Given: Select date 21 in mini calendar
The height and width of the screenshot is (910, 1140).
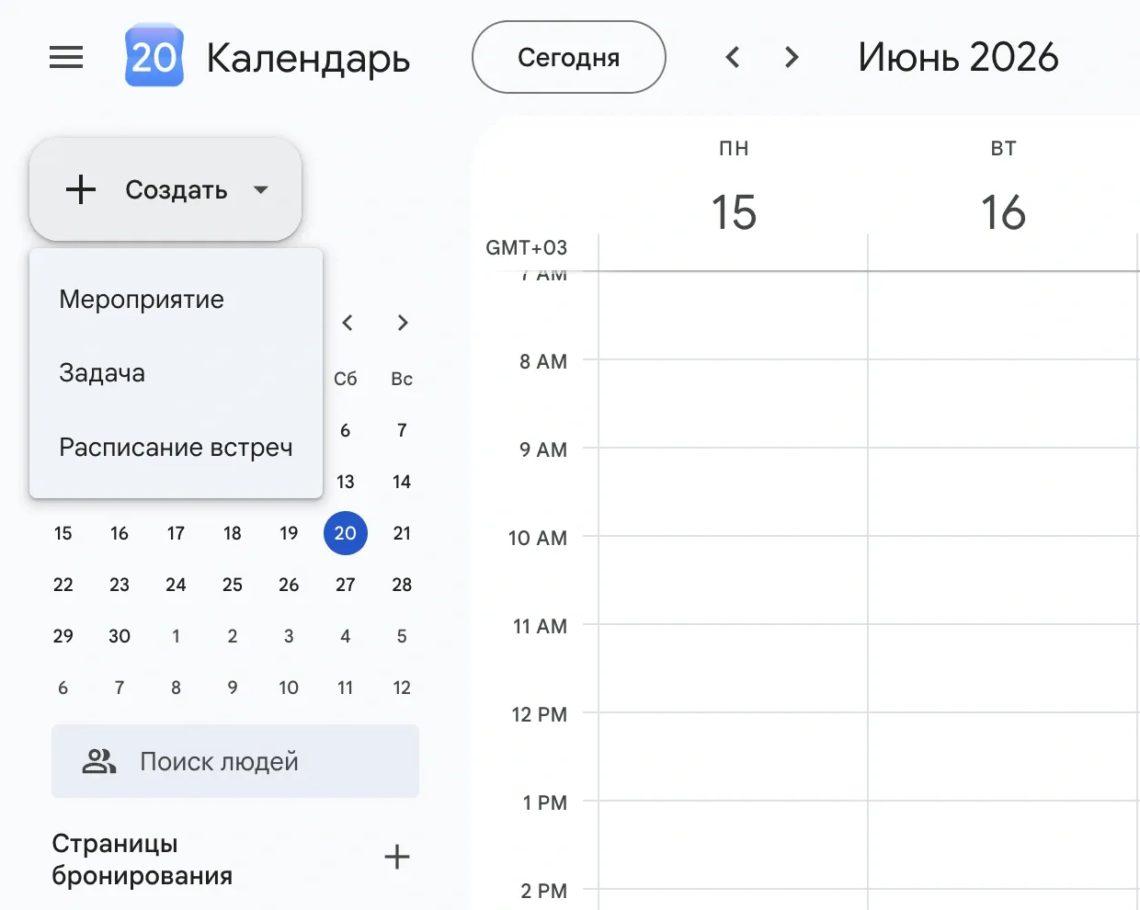Looking at the screenshot, I should 402,533.
